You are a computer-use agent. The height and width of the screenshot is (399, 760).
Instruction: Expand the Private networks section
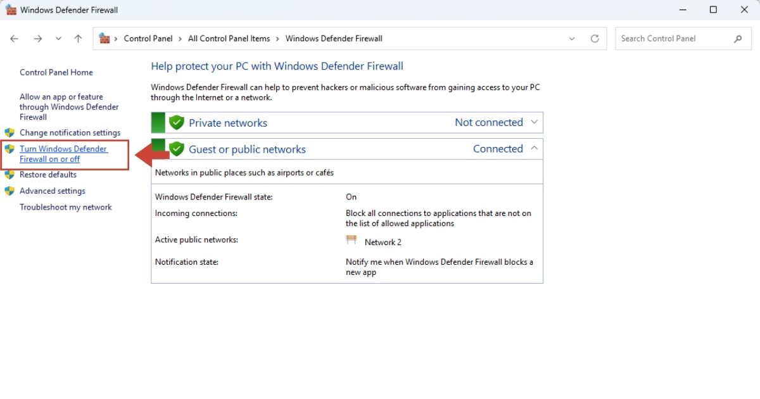[534, 122]
